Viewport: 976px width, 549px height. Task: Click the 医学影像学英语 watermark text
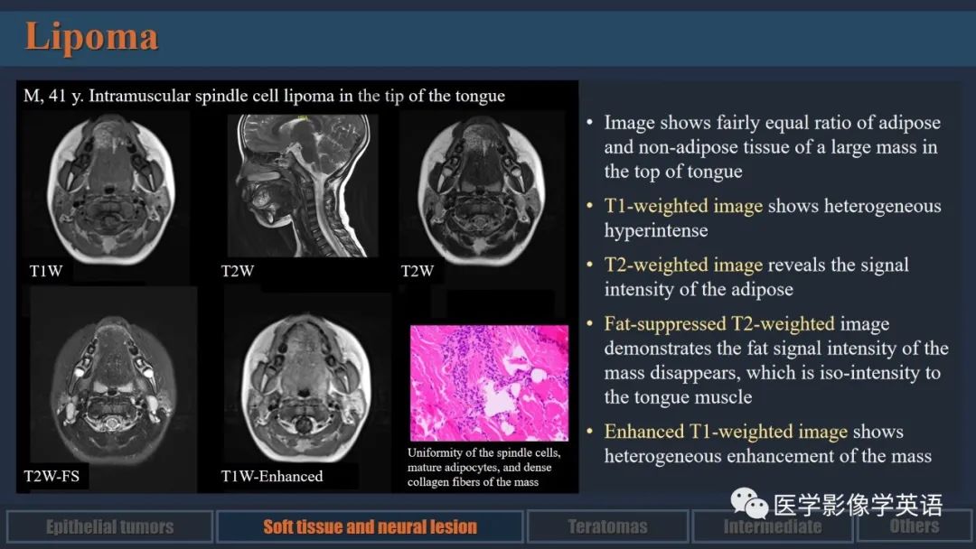pos(859,505)
